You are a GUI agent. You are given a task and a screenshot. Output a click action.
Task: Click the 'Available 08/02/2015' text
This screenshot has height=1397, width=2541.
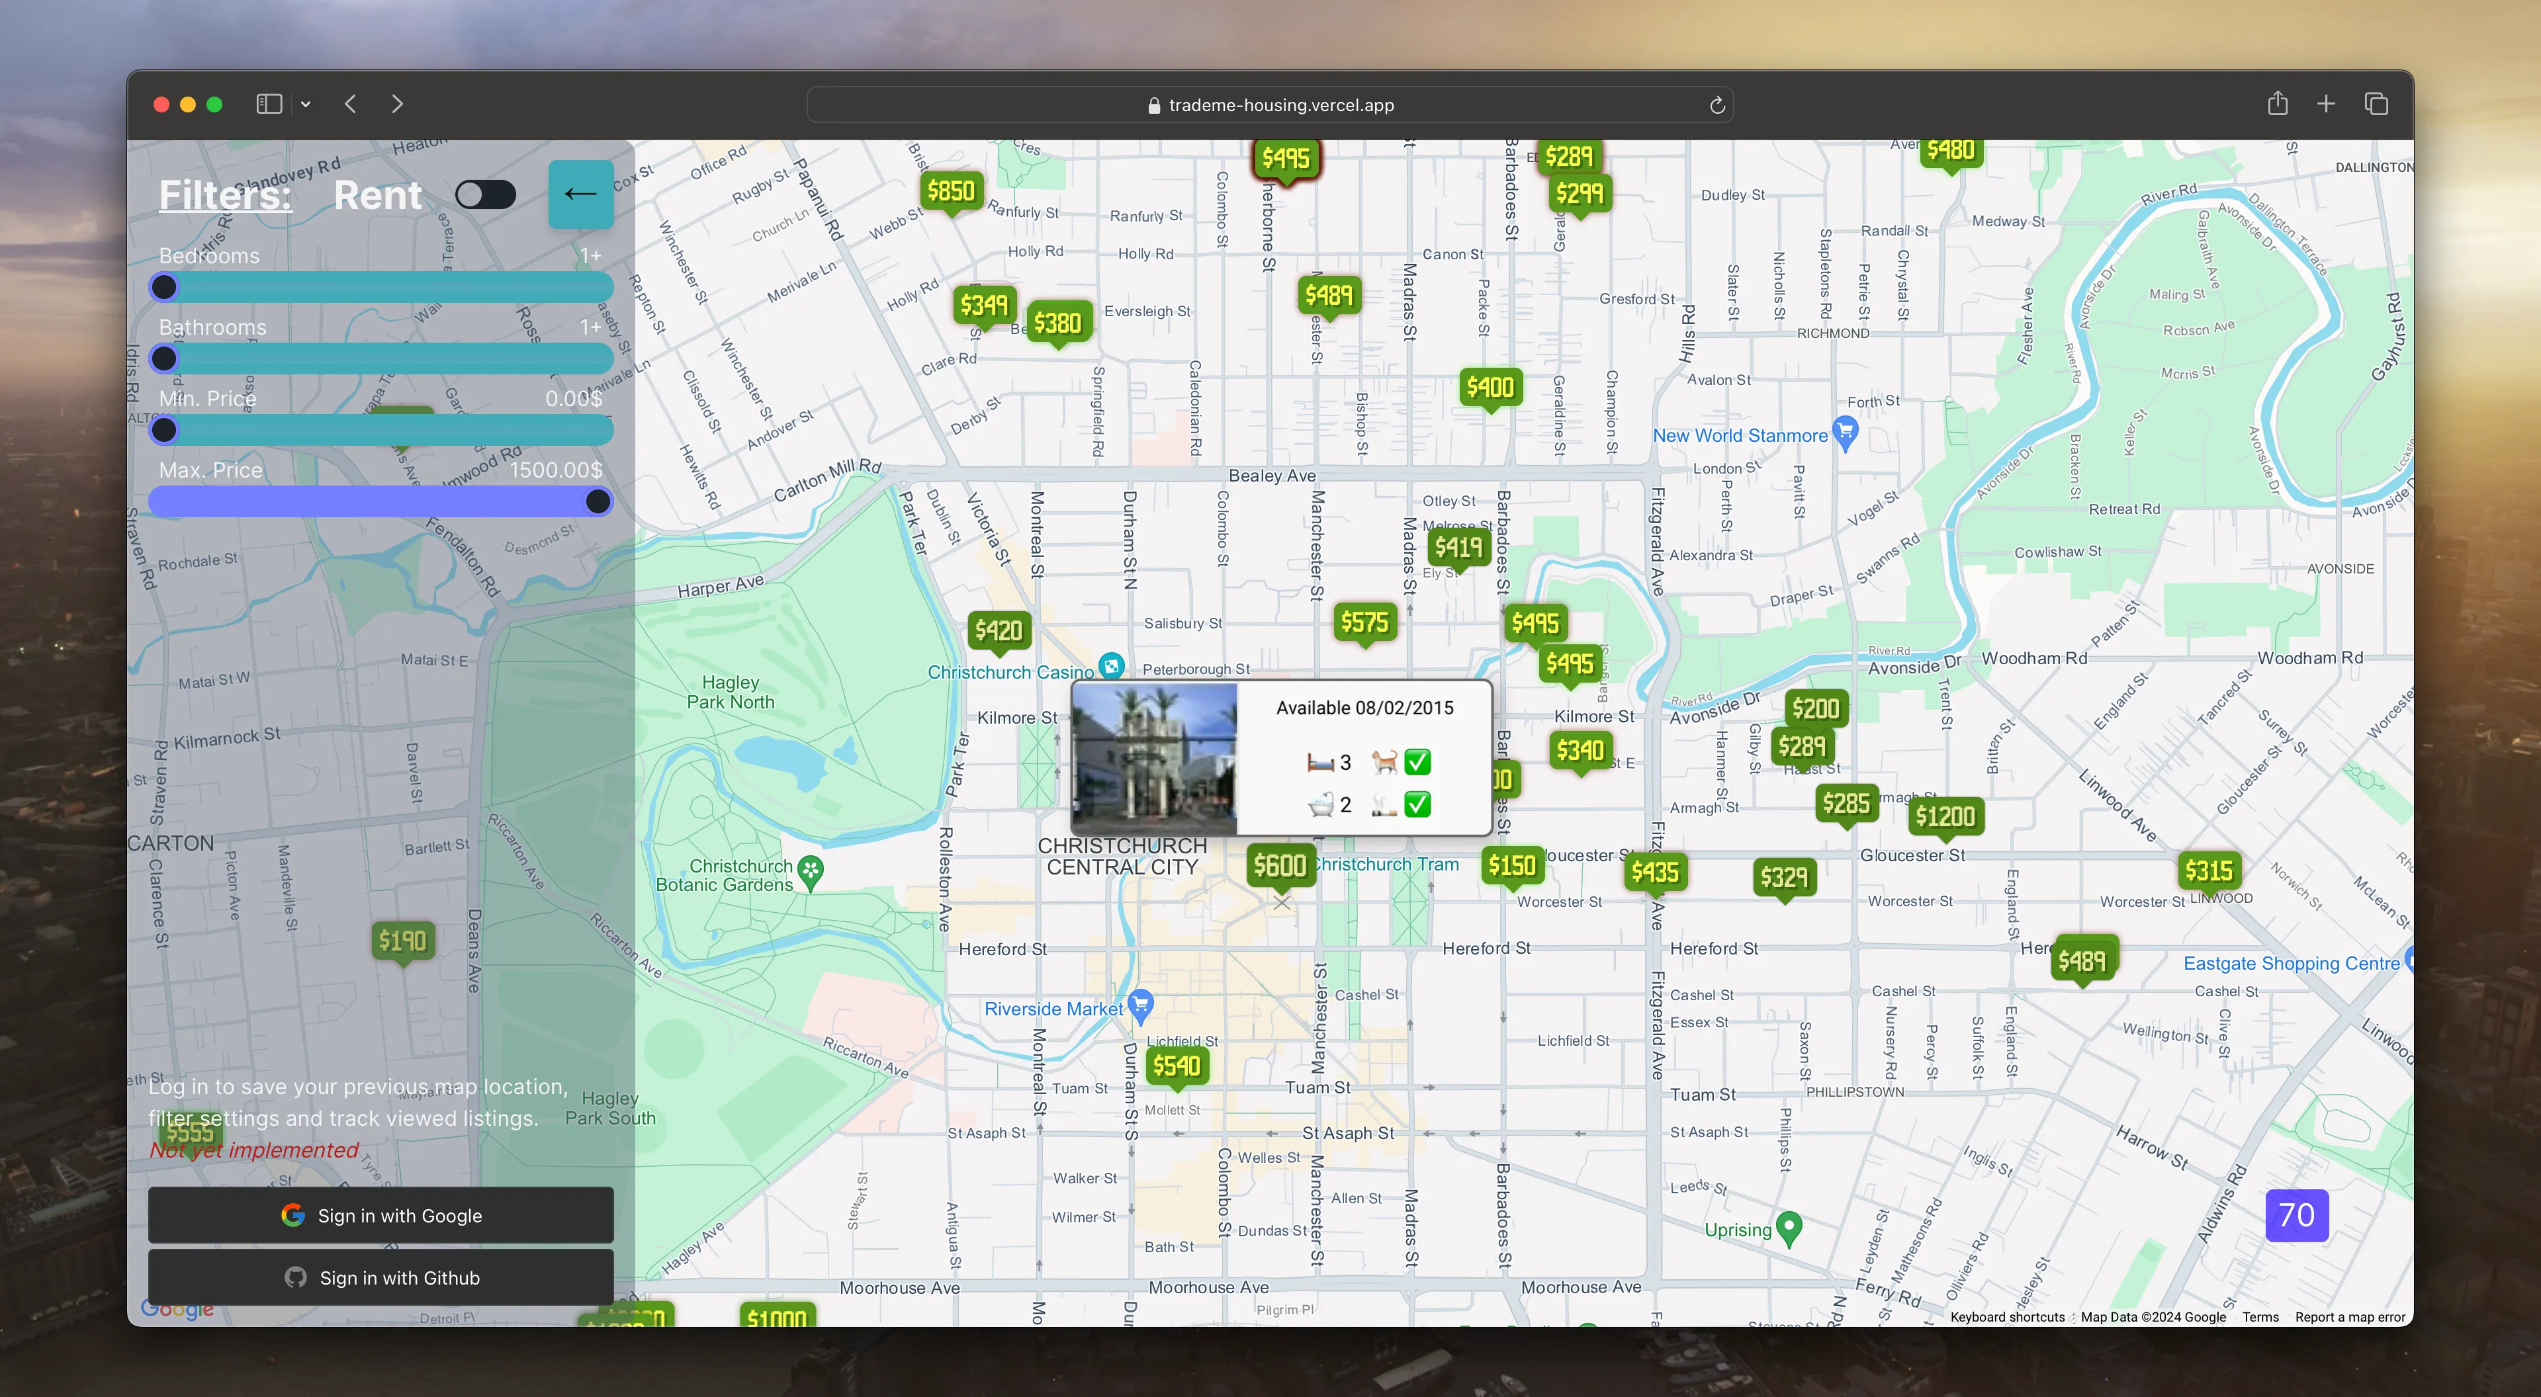pos(1364,708)
